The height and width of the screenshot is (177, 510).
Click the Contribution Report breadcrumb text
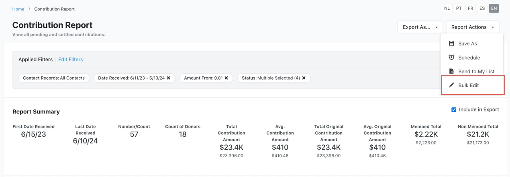pos(54,9)
